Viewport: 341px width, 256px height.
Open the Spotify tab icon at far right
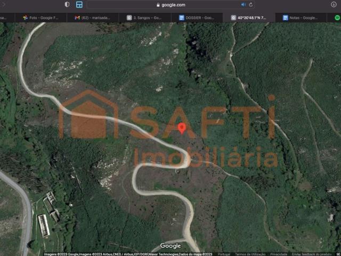[337, 18]
